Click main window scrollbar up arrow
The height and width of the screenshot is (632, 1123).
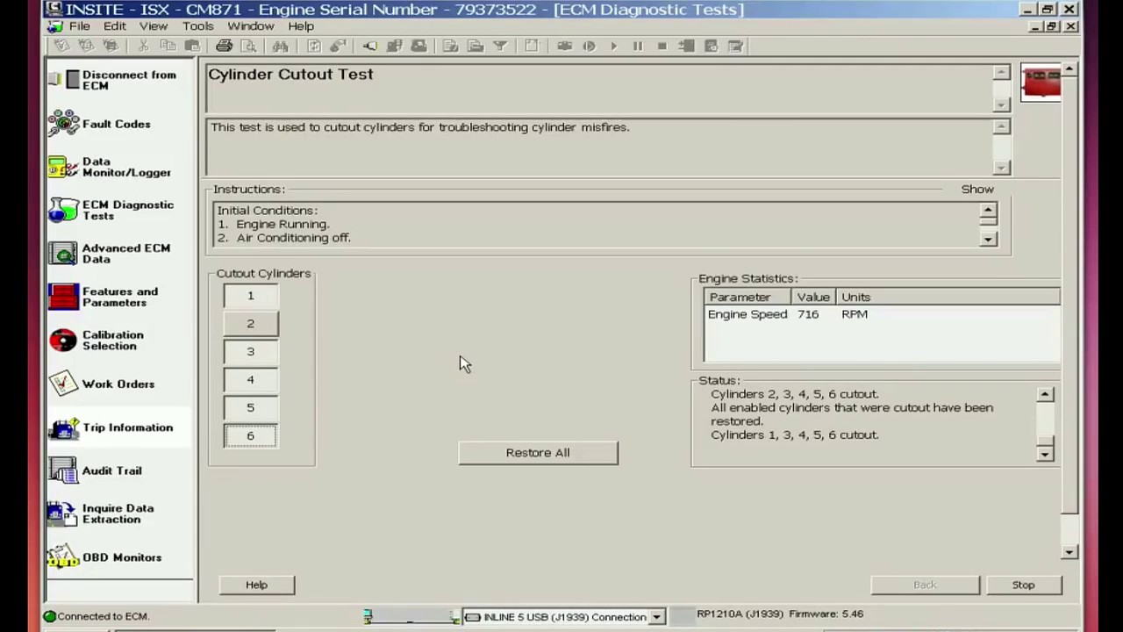(x=1069, y=68)
